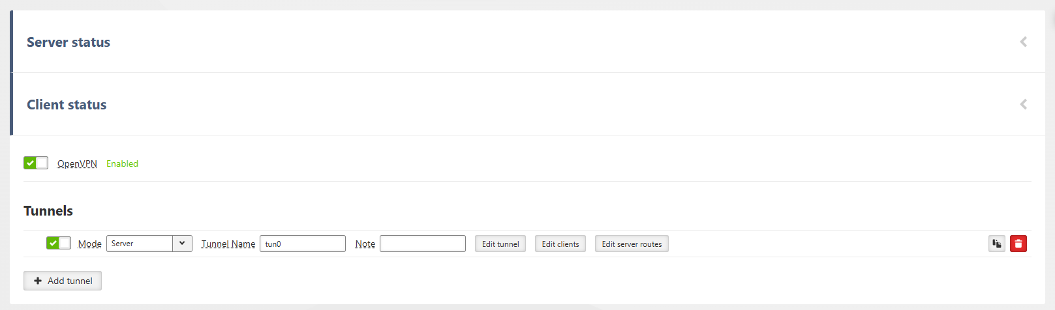Expand the Client status section chevron
The height and width of the screenshot is (310, 1055).
pyautogui.click(x=1023, y=104)
